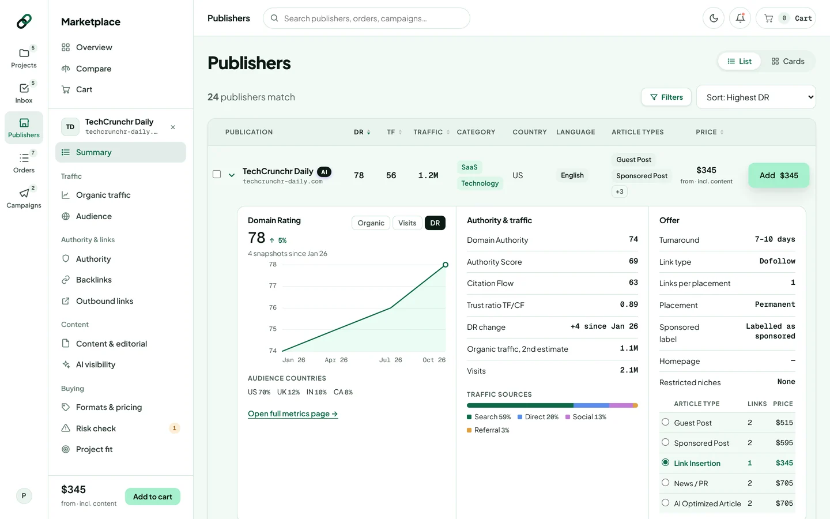
Task: Click the Add $345 button
Action: coord(779,175)
